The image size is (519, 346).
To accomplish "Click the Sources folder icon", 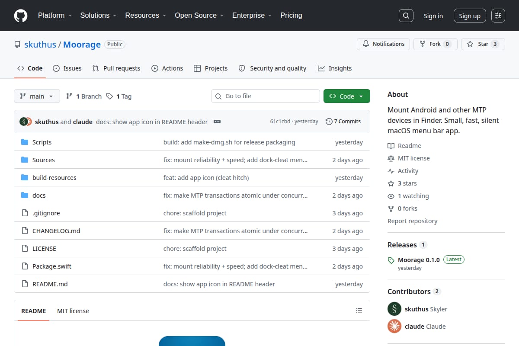I will (x=25, y=160).
